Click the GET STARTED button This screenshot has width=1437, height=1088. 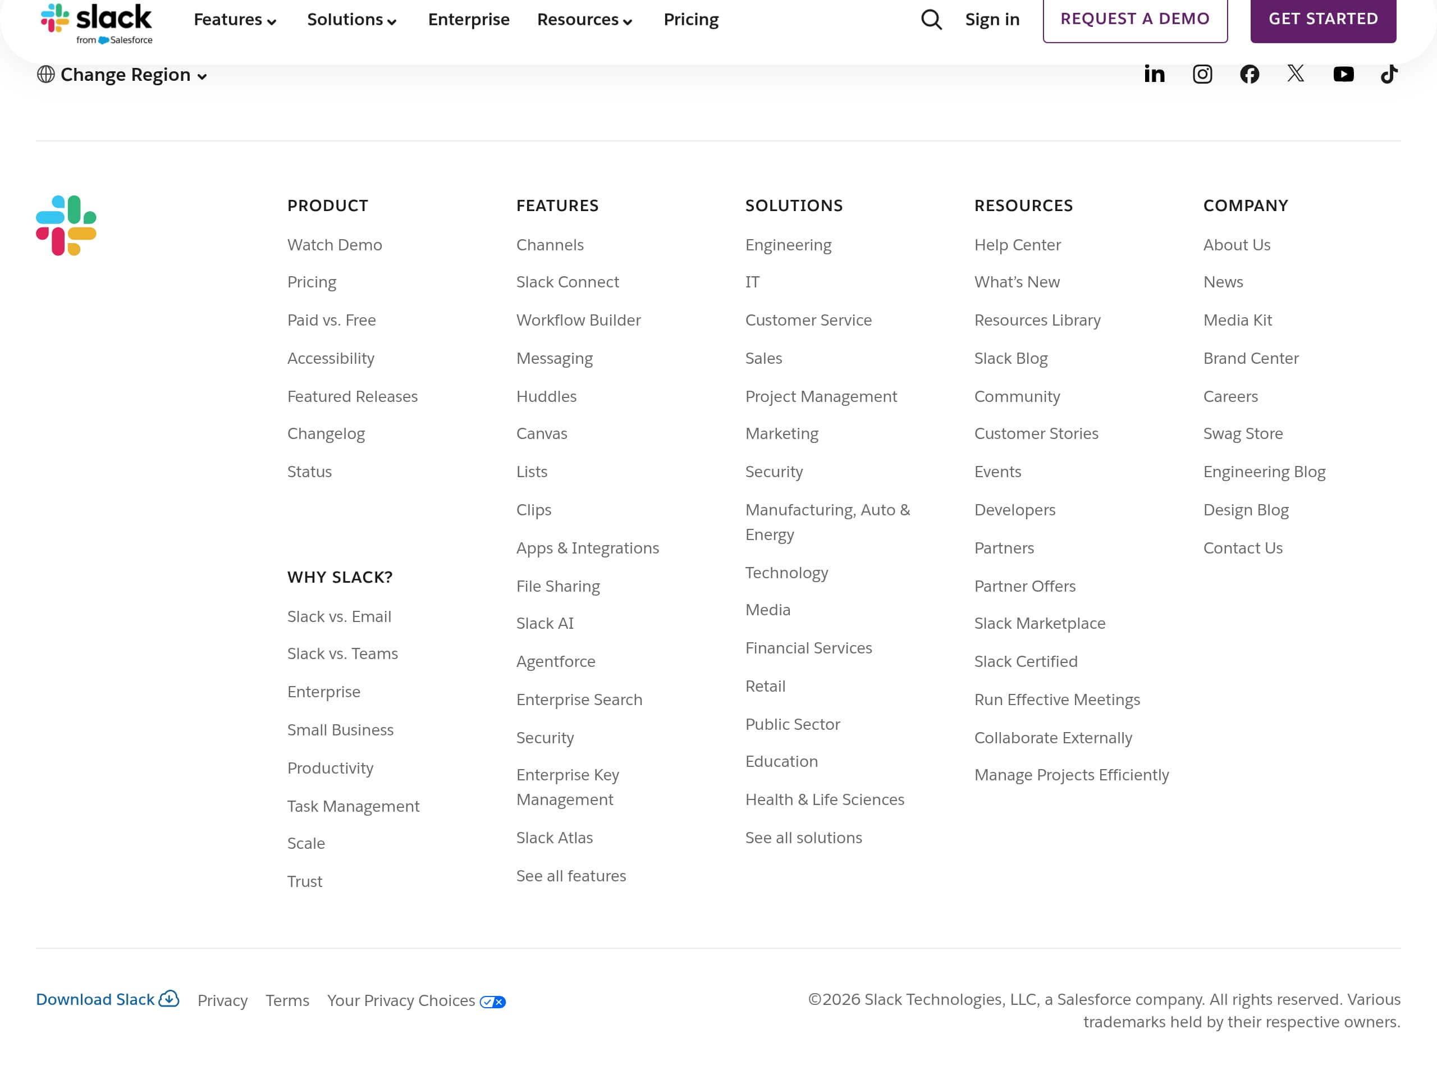click(x=1322, y=19)
